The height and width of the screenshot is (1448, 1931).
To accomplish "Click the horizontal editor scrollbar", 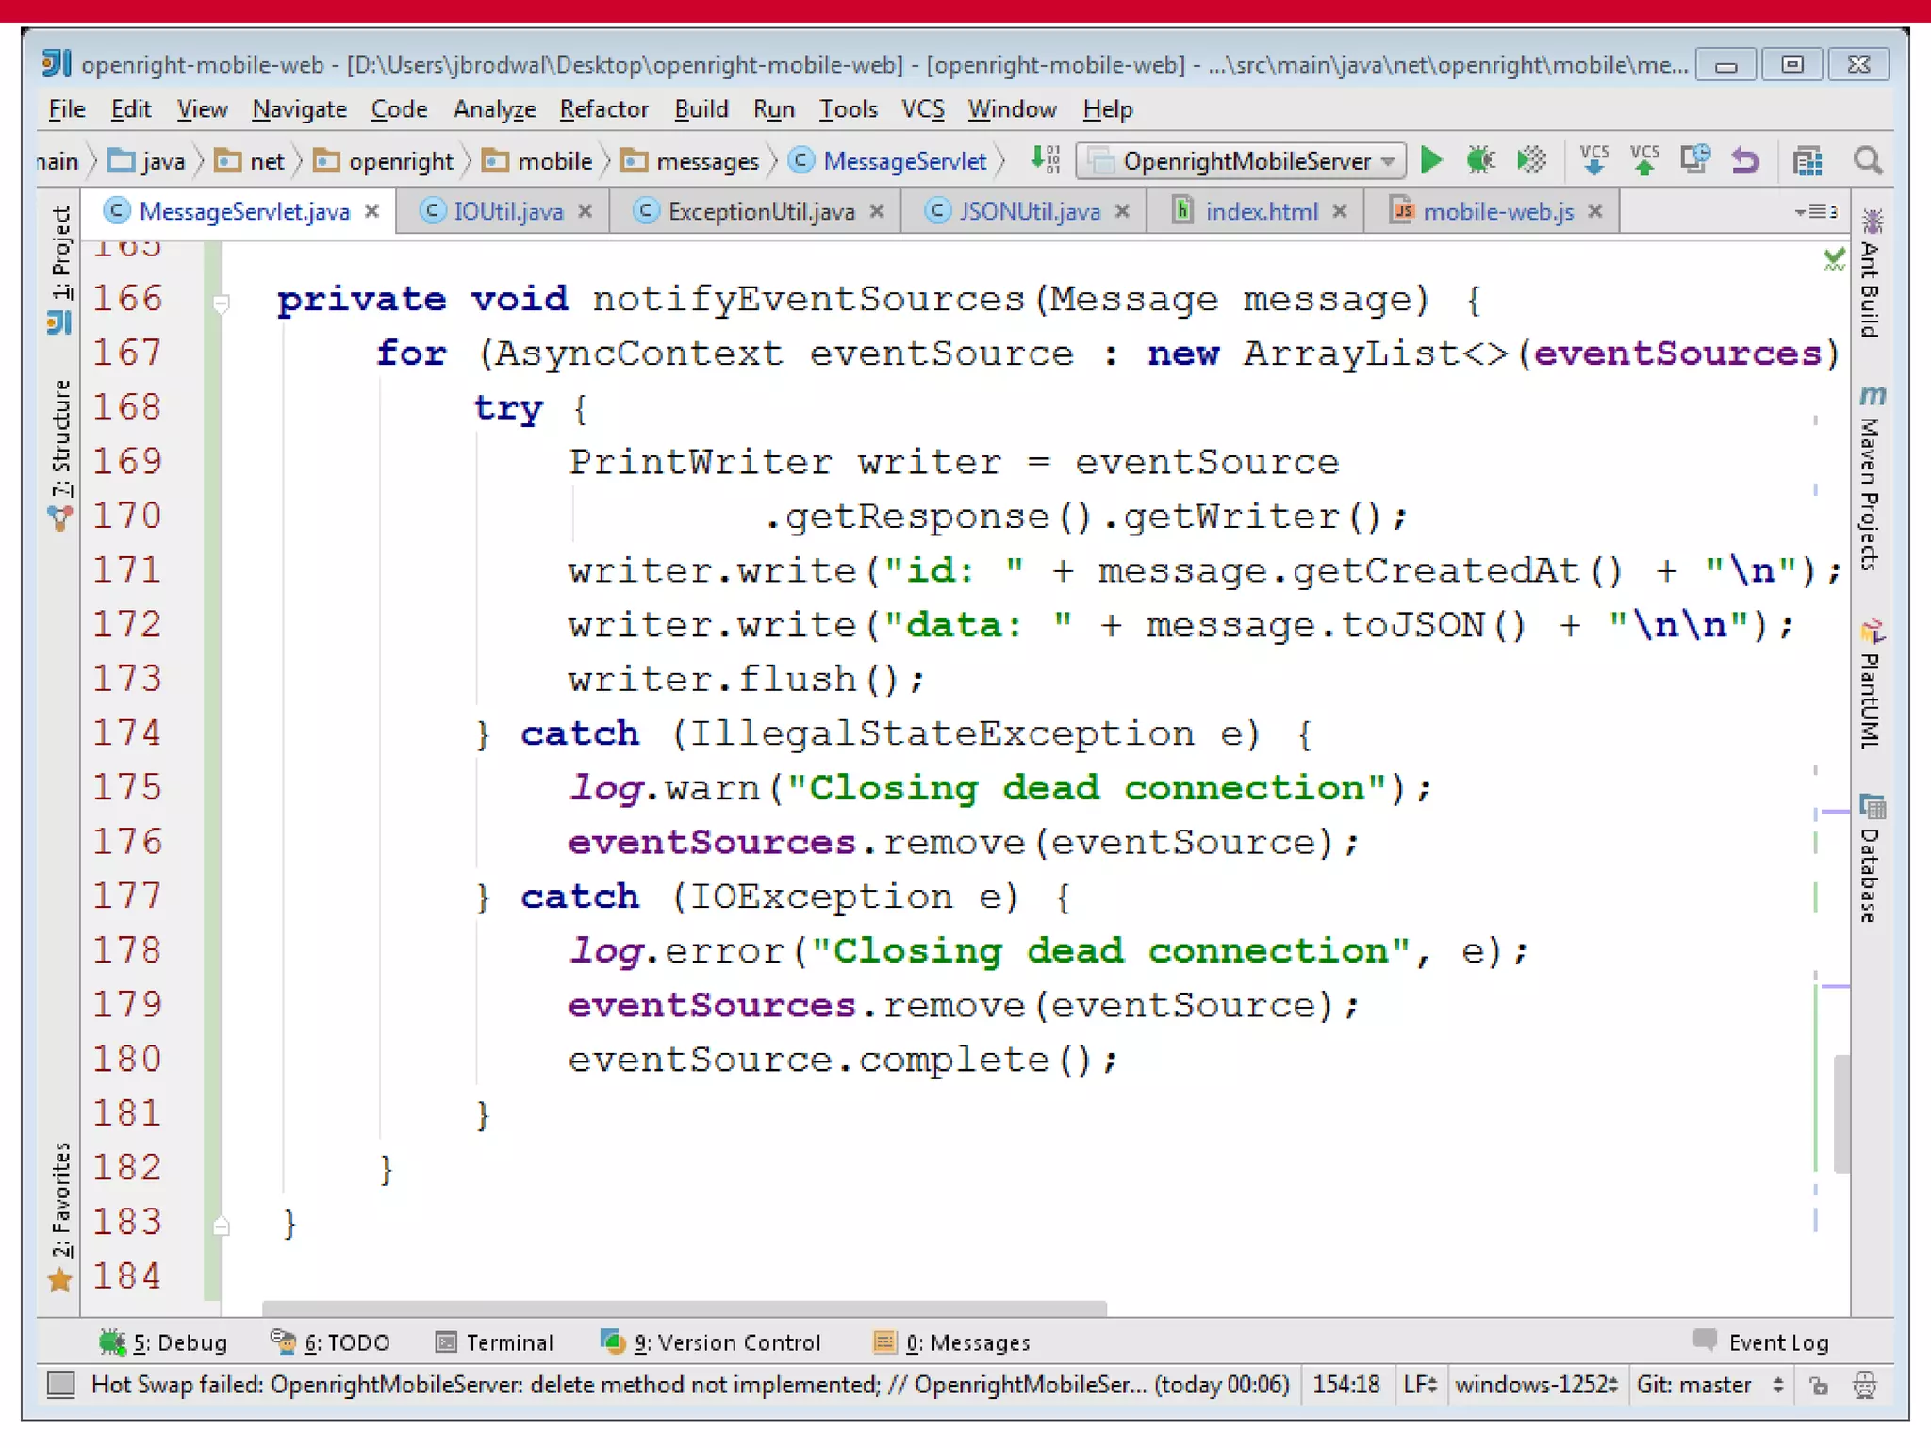I will click(684, 1308).
